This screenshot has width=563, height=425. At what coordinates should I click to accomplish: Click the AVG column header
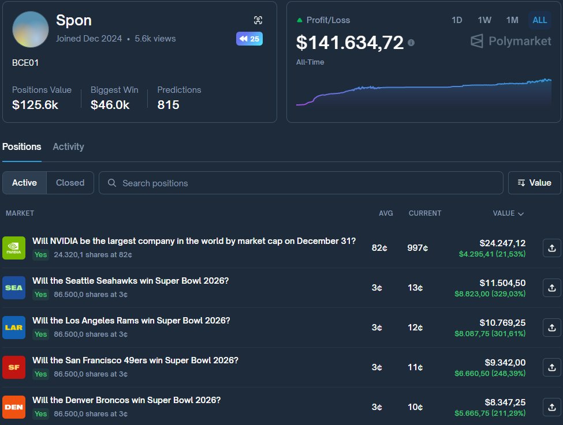pyautogui.click(x=386, y=213)
